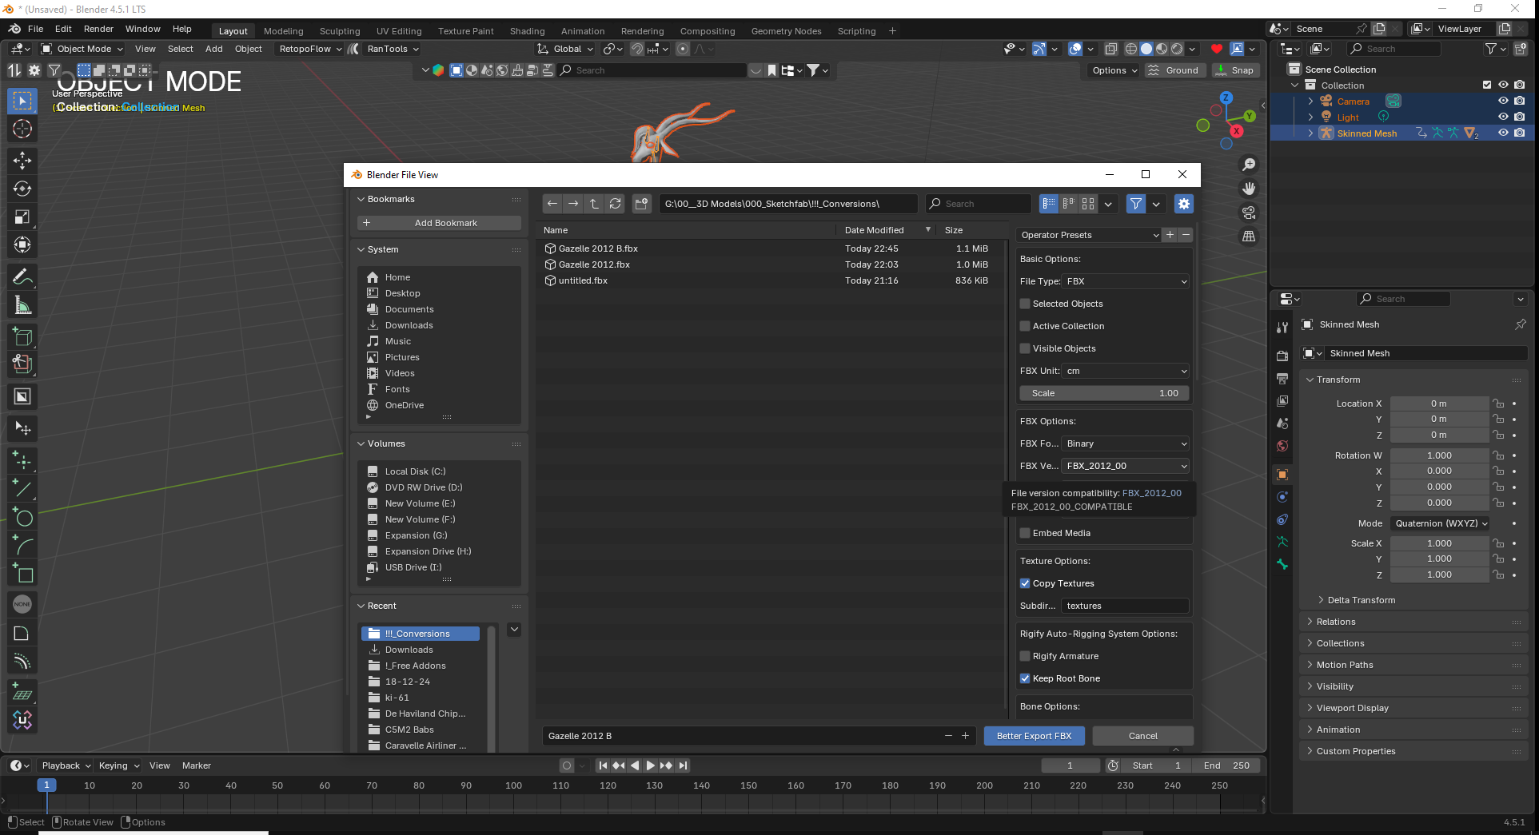Image resolution: width=1539 pixels, height=835 pixels.
Task: Select the Annotate tool
Action: (22, 276)
